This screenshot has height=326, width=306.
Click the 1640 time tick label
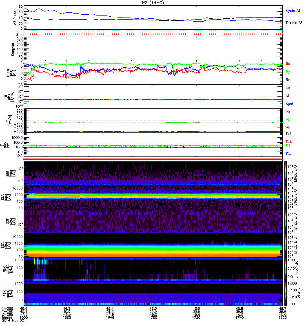coord(110,317)
